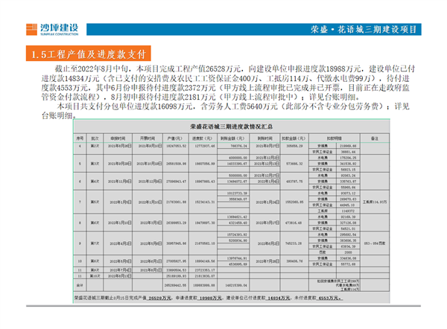Click the batch cell 第2次

tap(95, 146)
